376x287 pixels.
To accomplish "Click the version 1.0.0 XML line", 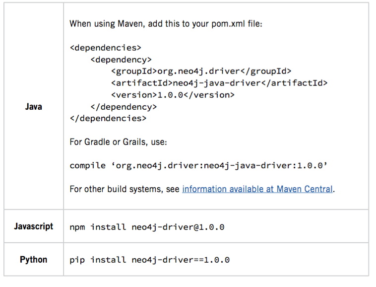I will pyautogui.click(x=173, y=95).
